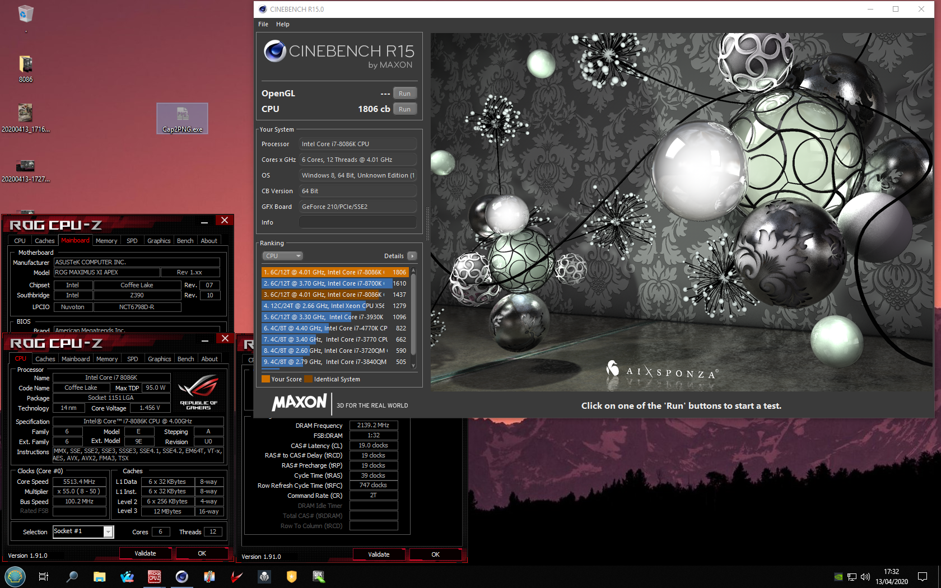Click the Cinebench R15 logo sphere
941x588 pixels.
(x=275, y=51)
